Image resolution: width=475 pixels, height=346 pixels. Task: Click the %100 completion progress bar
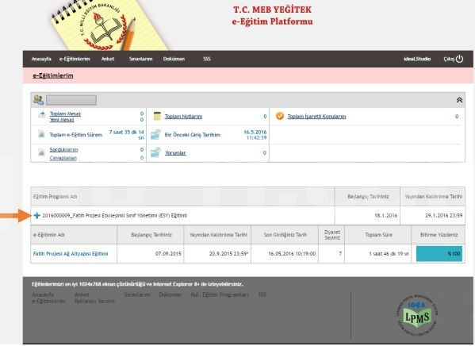439,253
